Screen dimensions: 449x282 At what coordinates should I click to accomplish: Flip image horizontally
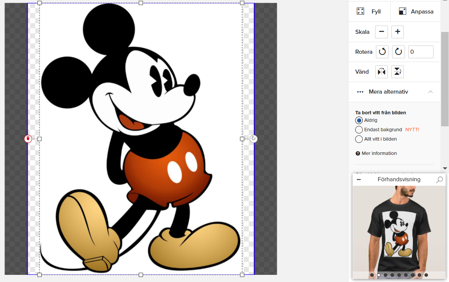(382, 72)
